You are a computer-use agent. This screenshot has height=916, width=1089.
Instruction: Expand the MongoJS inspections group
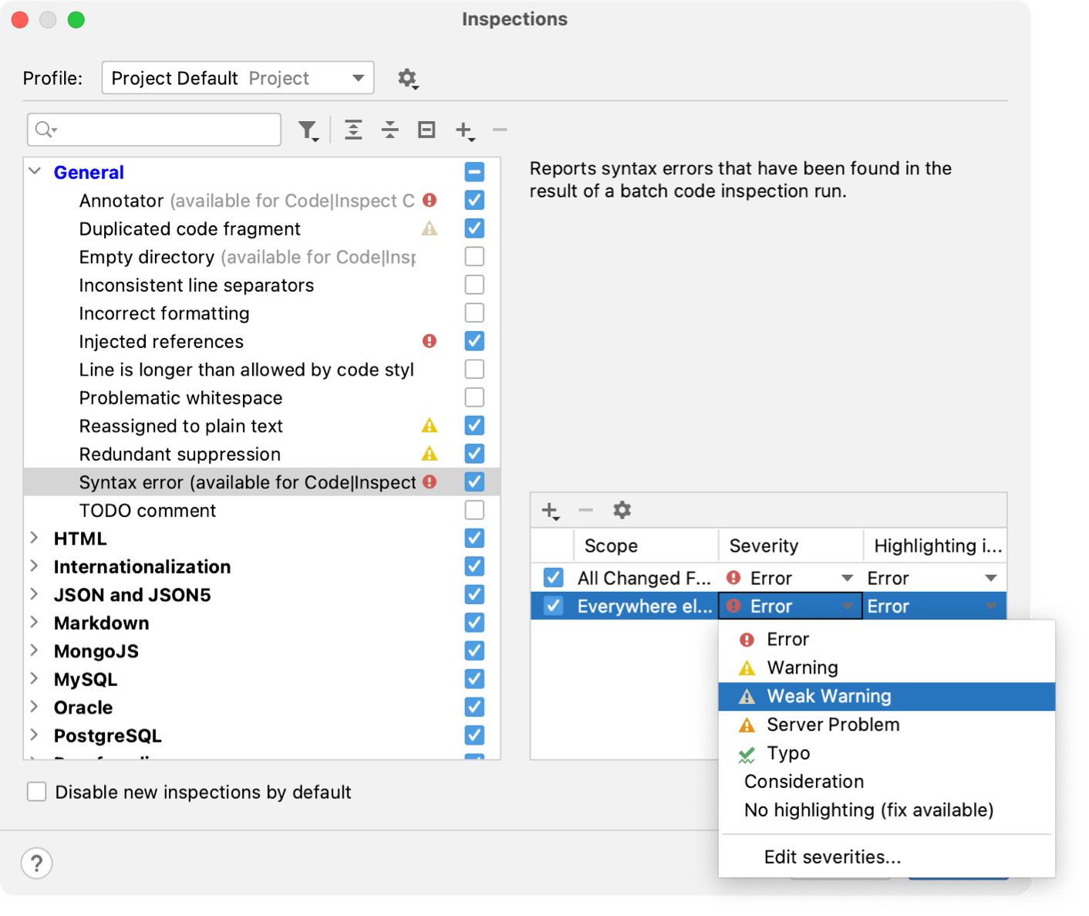click(35, 651)
